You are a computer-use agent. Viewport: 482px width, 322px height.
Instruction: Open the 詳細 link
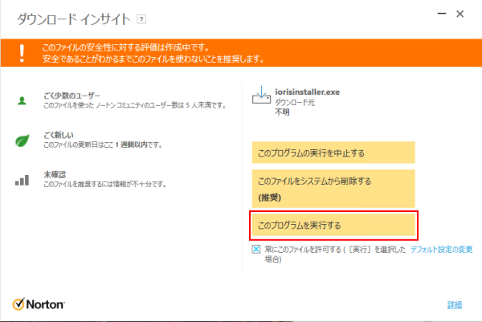click(x=455, y=305)
